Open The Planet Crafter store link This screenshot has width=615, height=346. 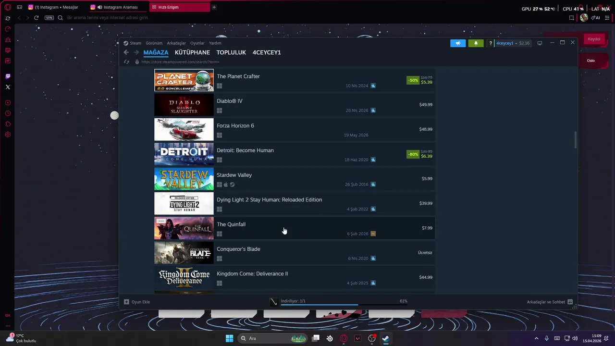(x=238, y=76)
